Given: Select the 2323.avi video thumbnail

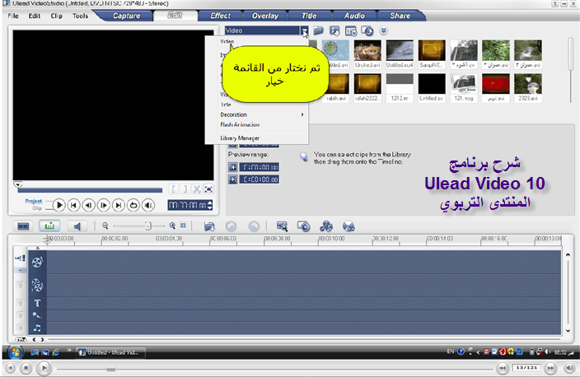Looking at the screenshot, I should pyautogui.click(x=528, y=87).
